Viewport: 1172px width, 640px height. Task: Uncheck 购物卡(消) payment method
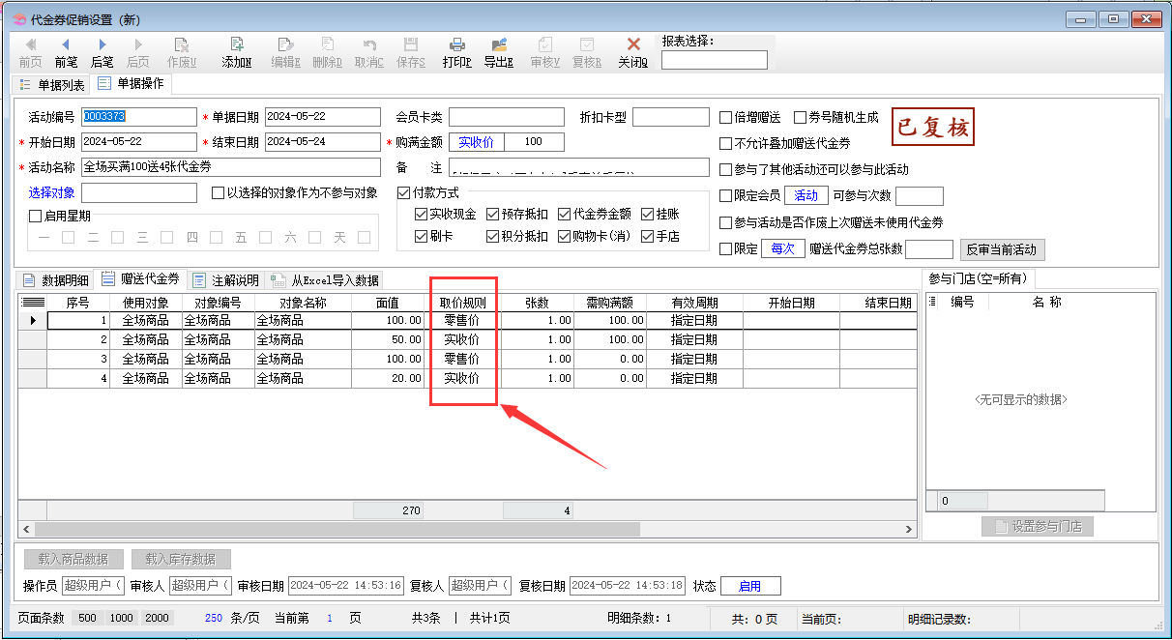click(x=565, y=236)
